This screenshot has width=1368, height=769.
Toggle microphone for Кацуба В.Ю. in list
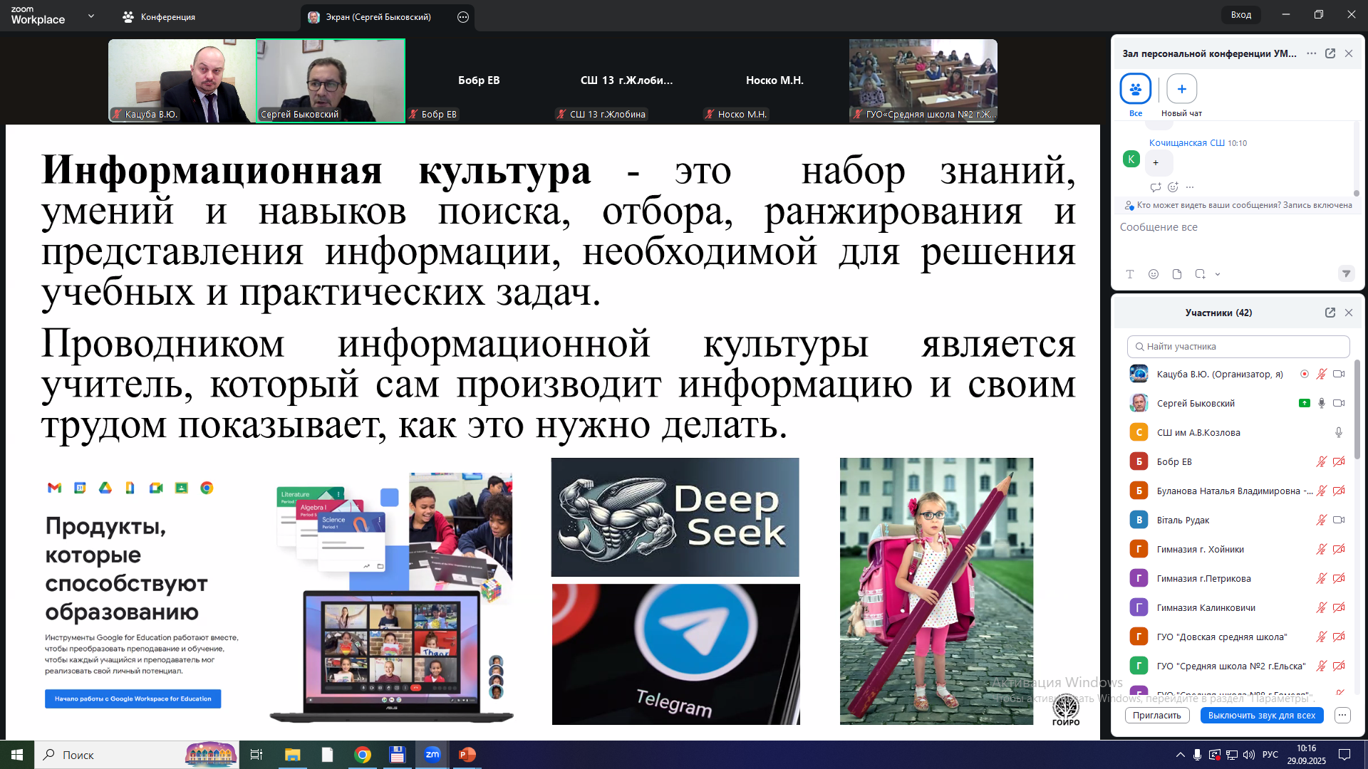click(x=1321, y=374)
